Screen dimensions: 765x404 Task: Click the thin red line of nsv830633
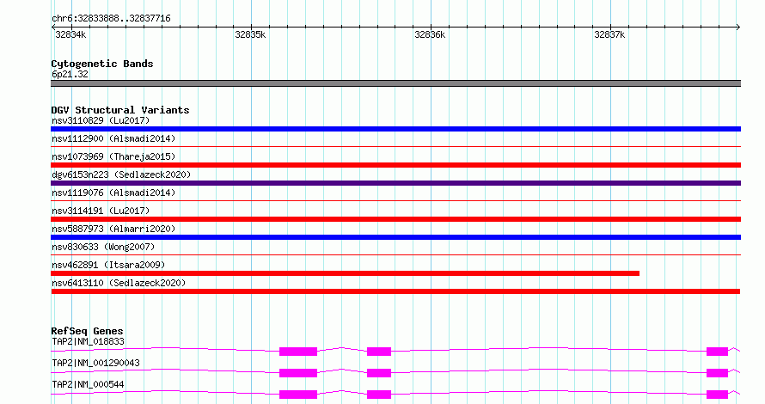pyautogui.click(x=395, y=254)
